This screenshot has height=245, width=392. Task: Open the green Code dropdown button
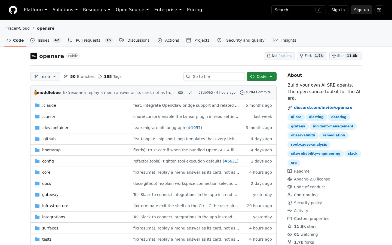[262, 76]
